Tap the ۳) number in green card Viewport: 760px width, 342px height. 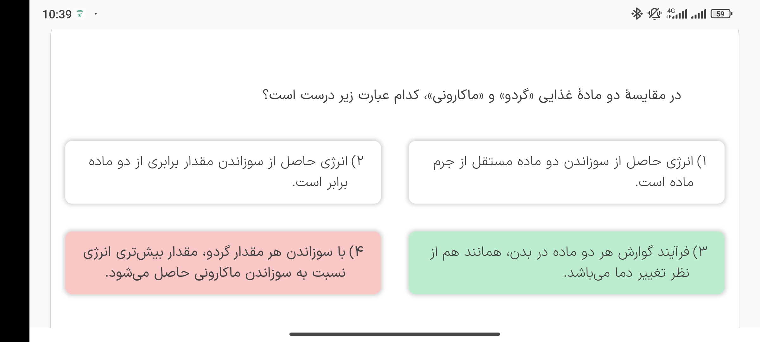(x=700, y=252)
